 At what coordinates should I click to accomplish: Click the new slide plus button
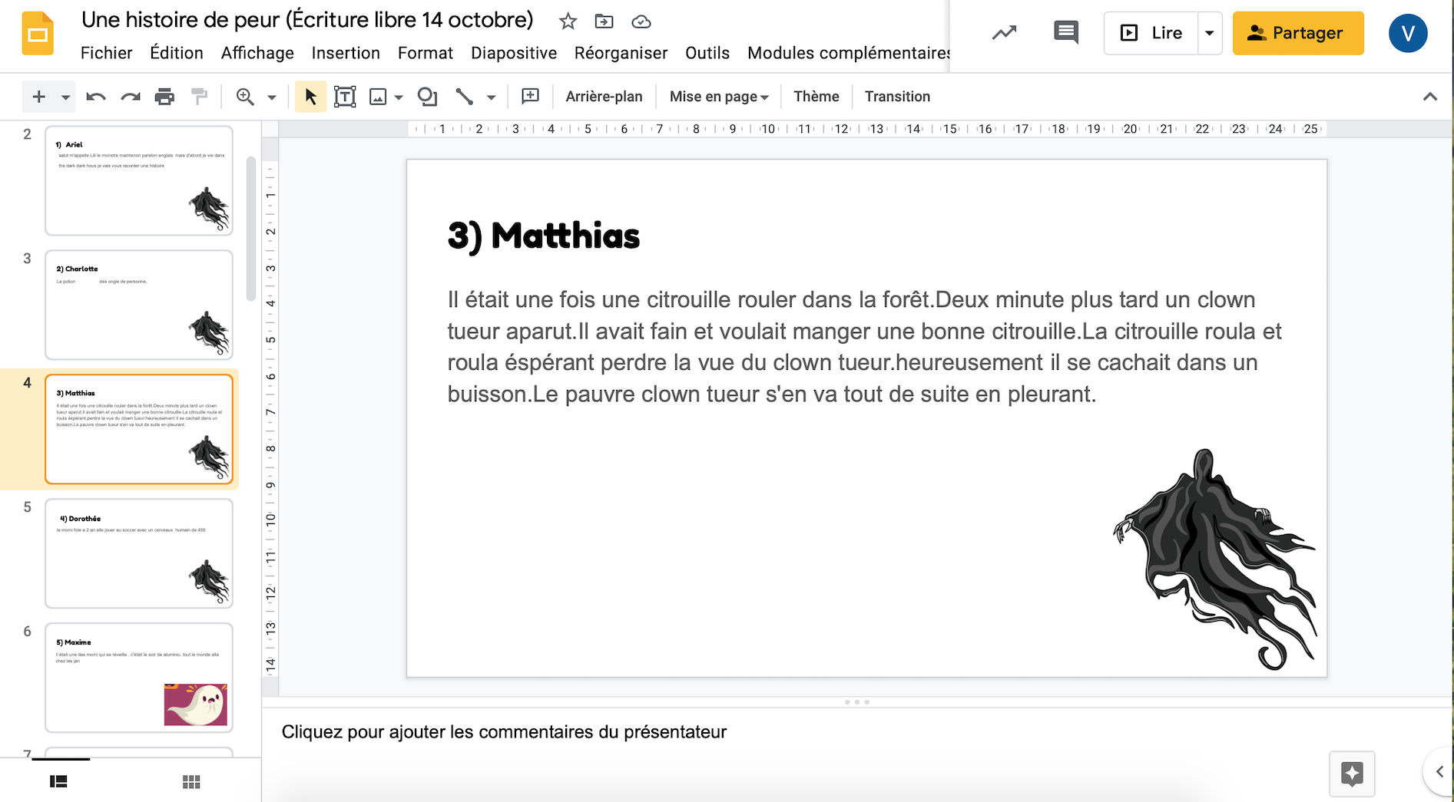[x=39, y=97]
